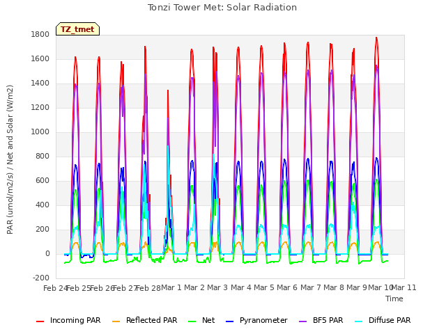Select the Diffuse PAR legend label
The height and width of the screenshot is (334, 446).
coord(390,320)
